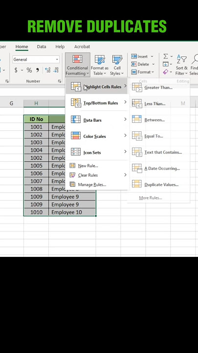
Task: Click the Insert cells icon
Action: [x=134, y=56]
